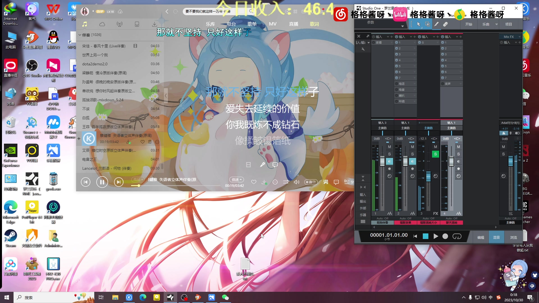Open the FX channel 3 editor icon
This screenshot has height=303, width=539.
click(435, 214)
